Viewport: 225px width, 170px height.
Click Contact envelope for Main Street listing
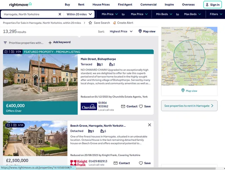[123, 106]
